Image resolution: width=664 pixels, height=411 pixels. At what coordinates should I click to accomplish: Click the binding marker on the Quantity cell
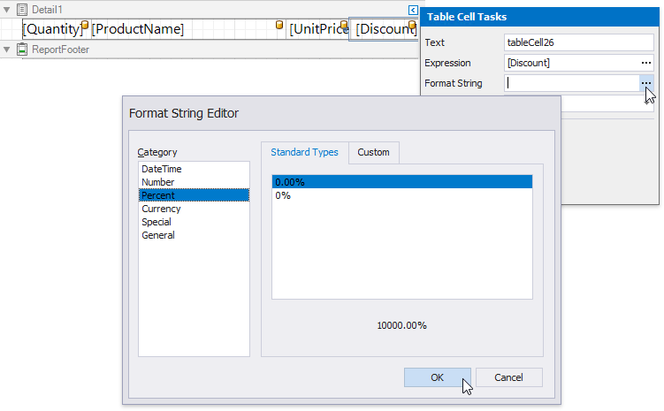[86, 25]
